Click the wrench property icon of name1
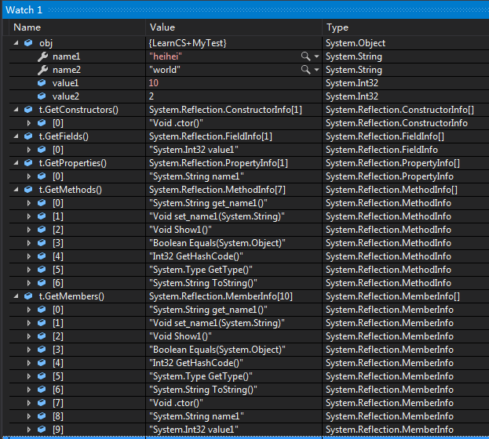The width and height of the screenshot is (489, 439). 42,56
